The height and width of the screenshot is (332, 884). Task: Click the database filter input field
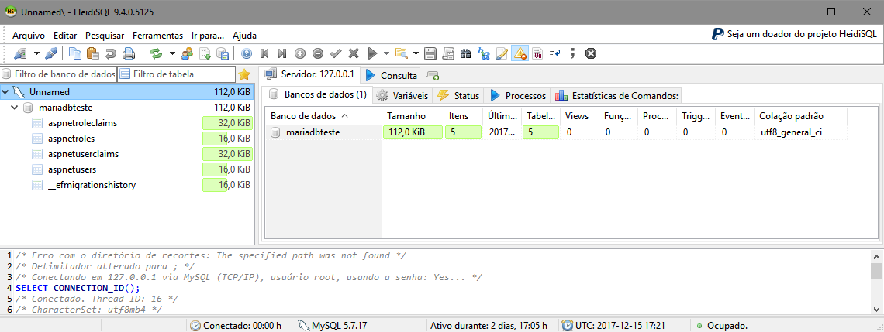coord(59,74)
